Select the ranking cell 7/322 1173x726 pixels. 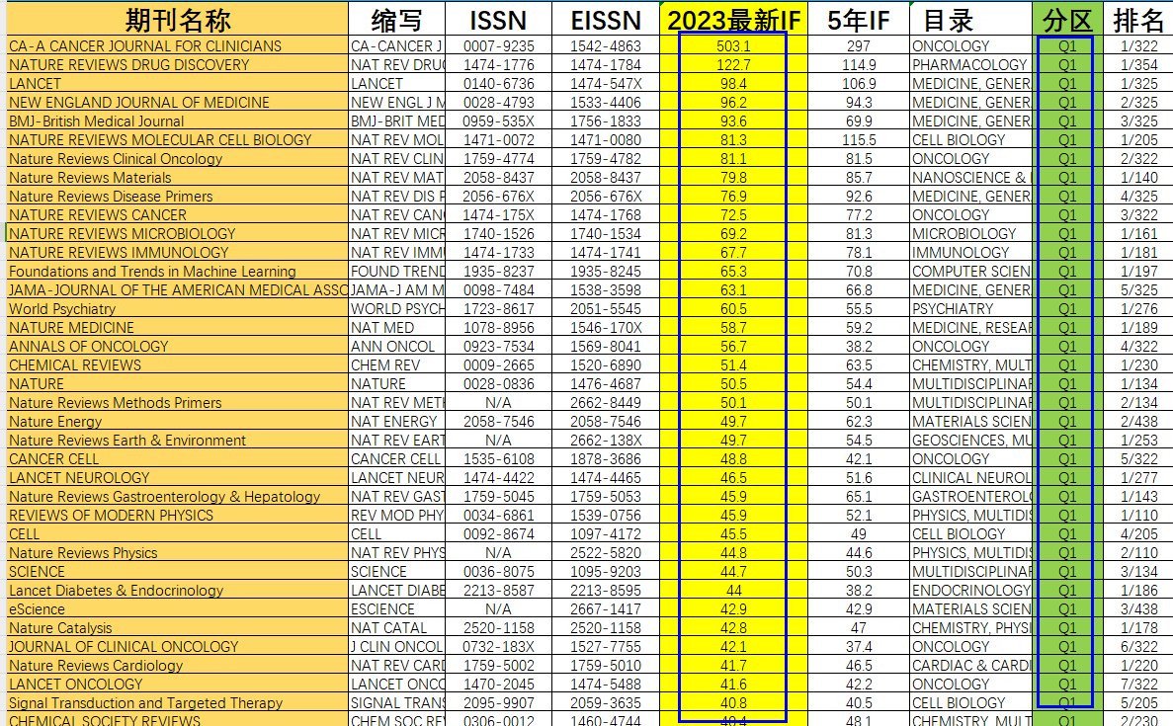[1137, 685]
